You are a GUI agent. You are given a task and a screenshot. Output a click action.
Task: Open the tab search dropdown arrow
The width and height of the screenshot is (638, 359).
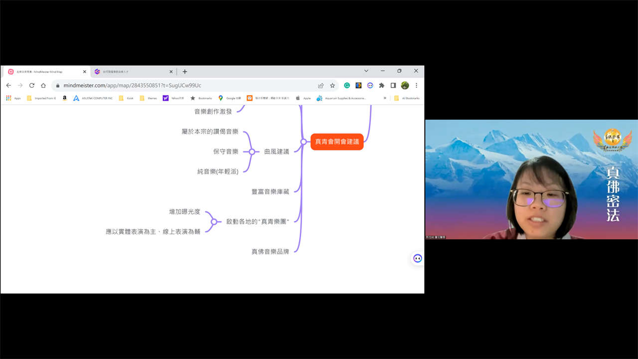[x=366, y=71]
